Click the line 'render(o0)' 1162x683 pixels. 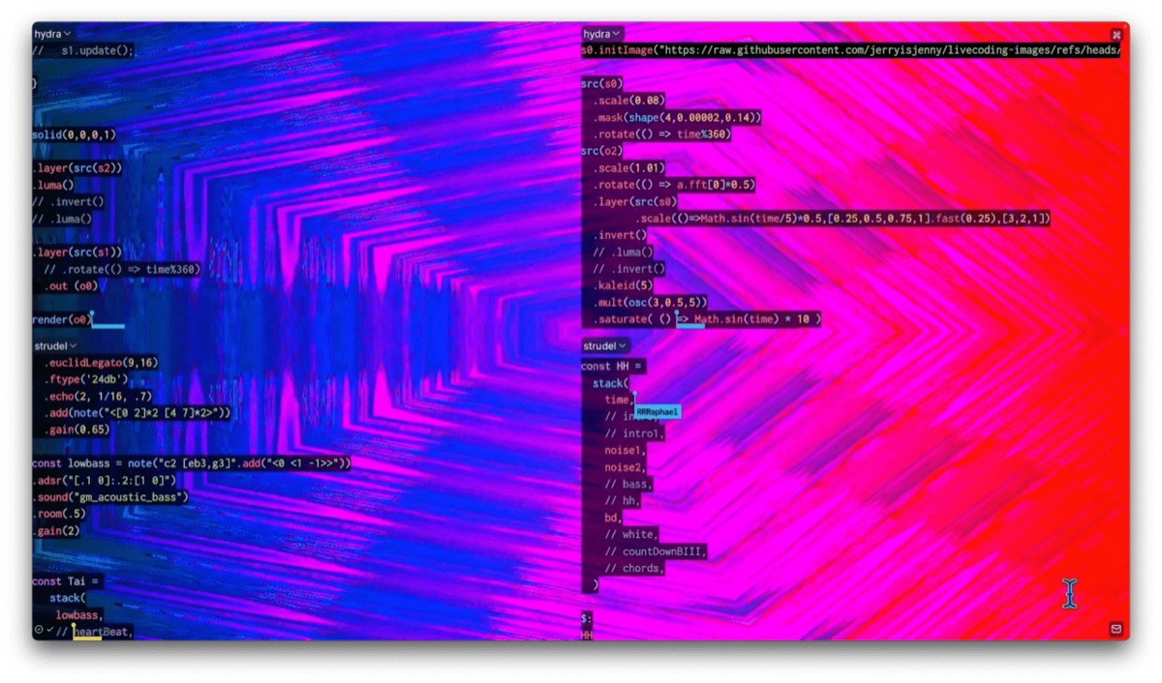[x=62, y=319]
